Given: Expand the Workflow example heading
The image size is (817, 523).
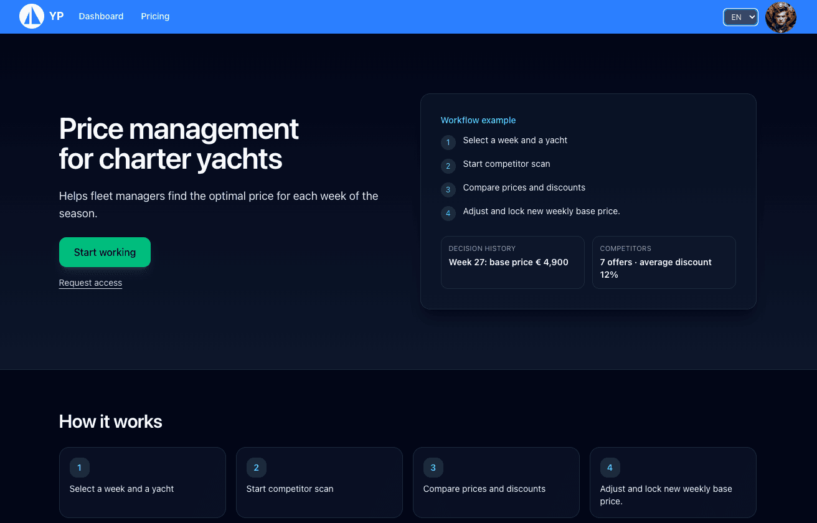Looking at the screenshot, I should click(478, 120).
